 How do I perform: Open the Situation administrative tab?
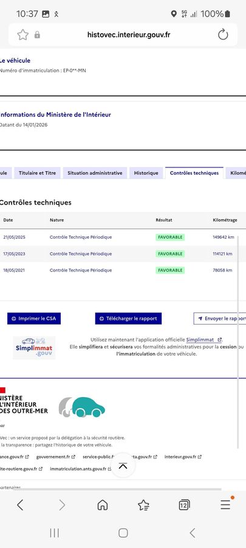pyautogui.click(x=95, y=173)
